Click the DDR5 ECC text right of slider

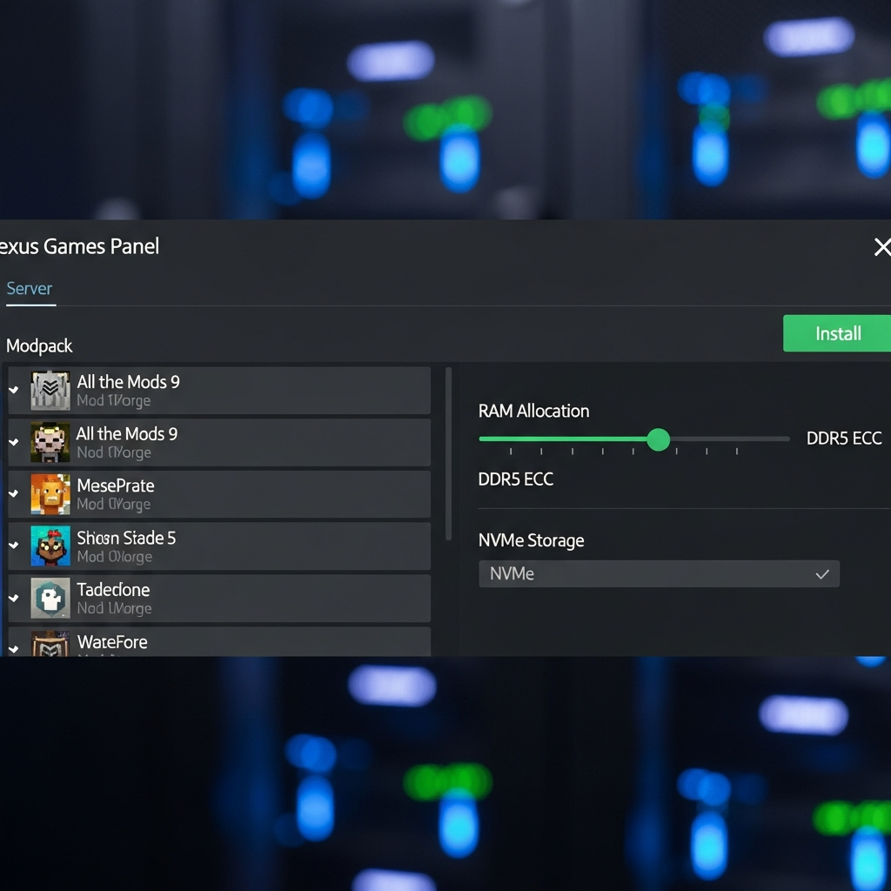tap(844, 439)
